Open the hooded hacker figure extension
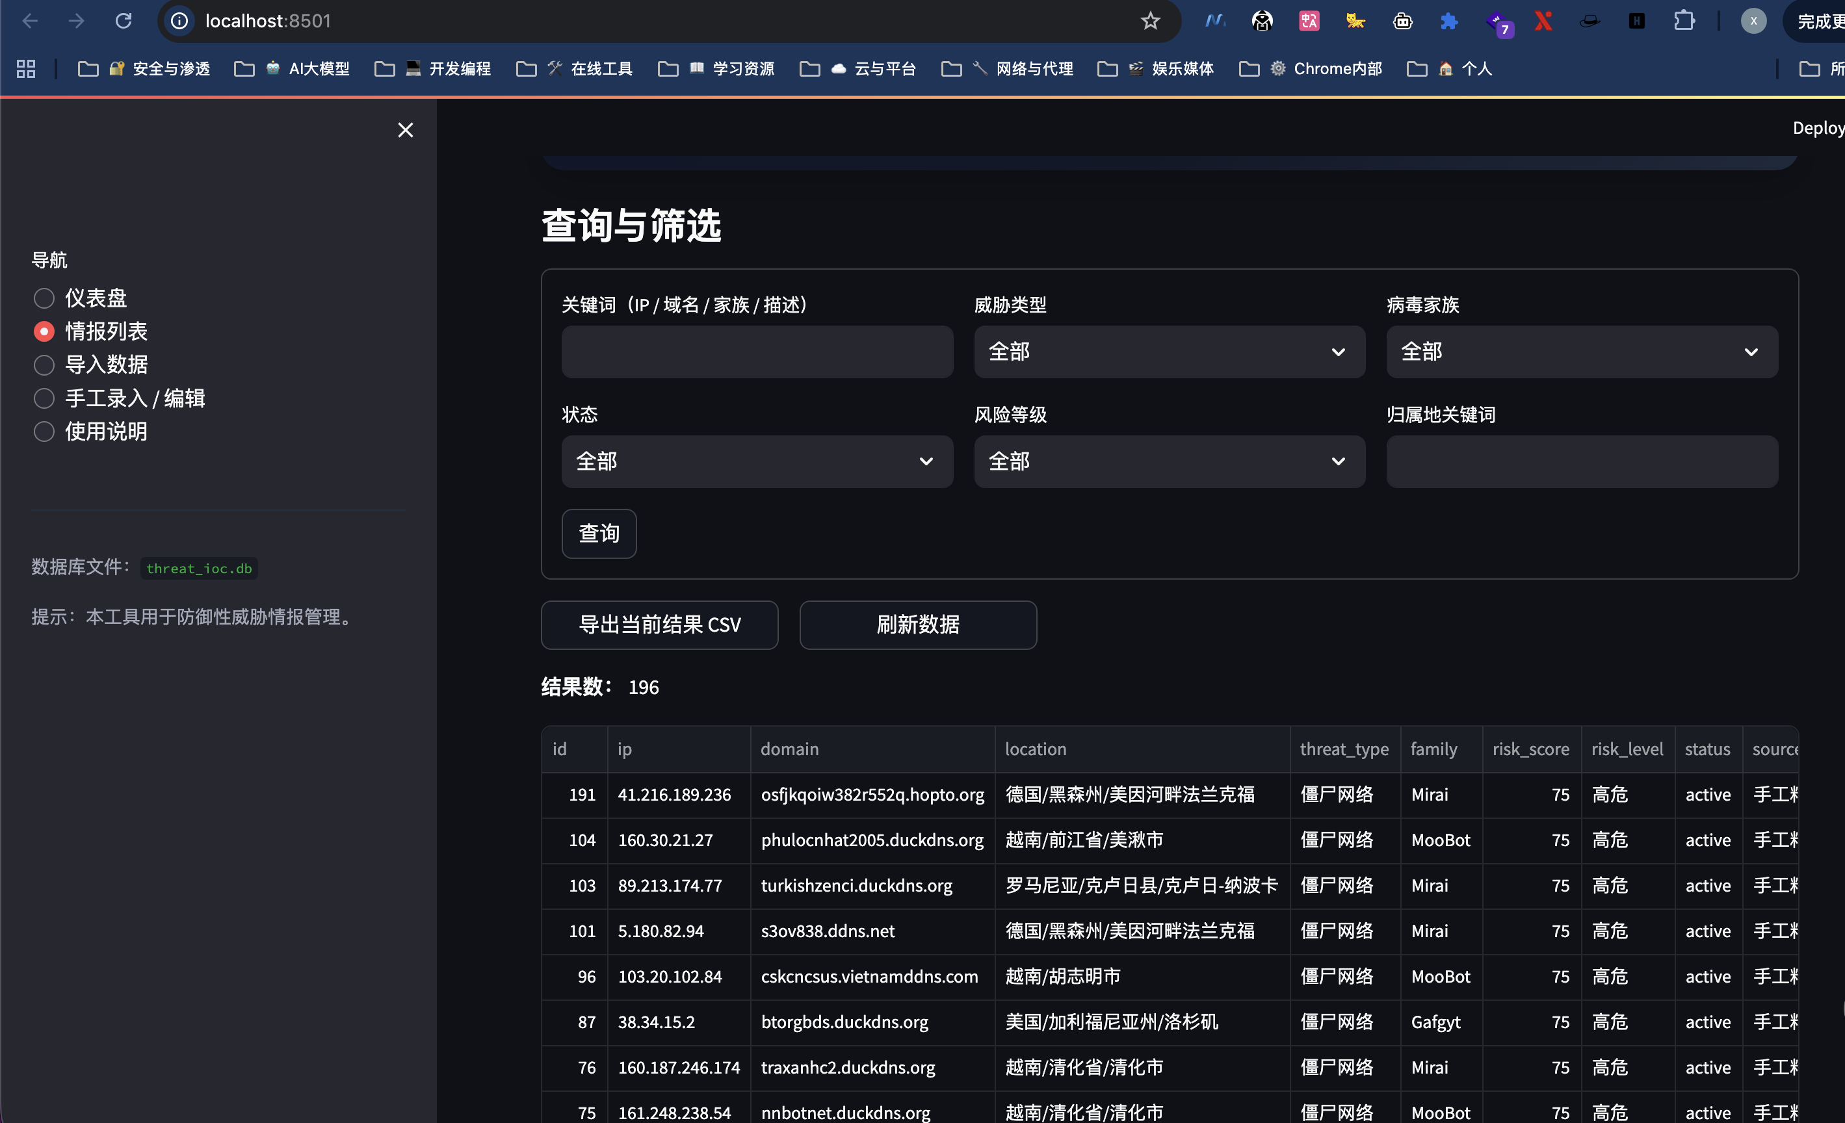Screen dimensions: 1845x1123 [x=1262, y=21]
